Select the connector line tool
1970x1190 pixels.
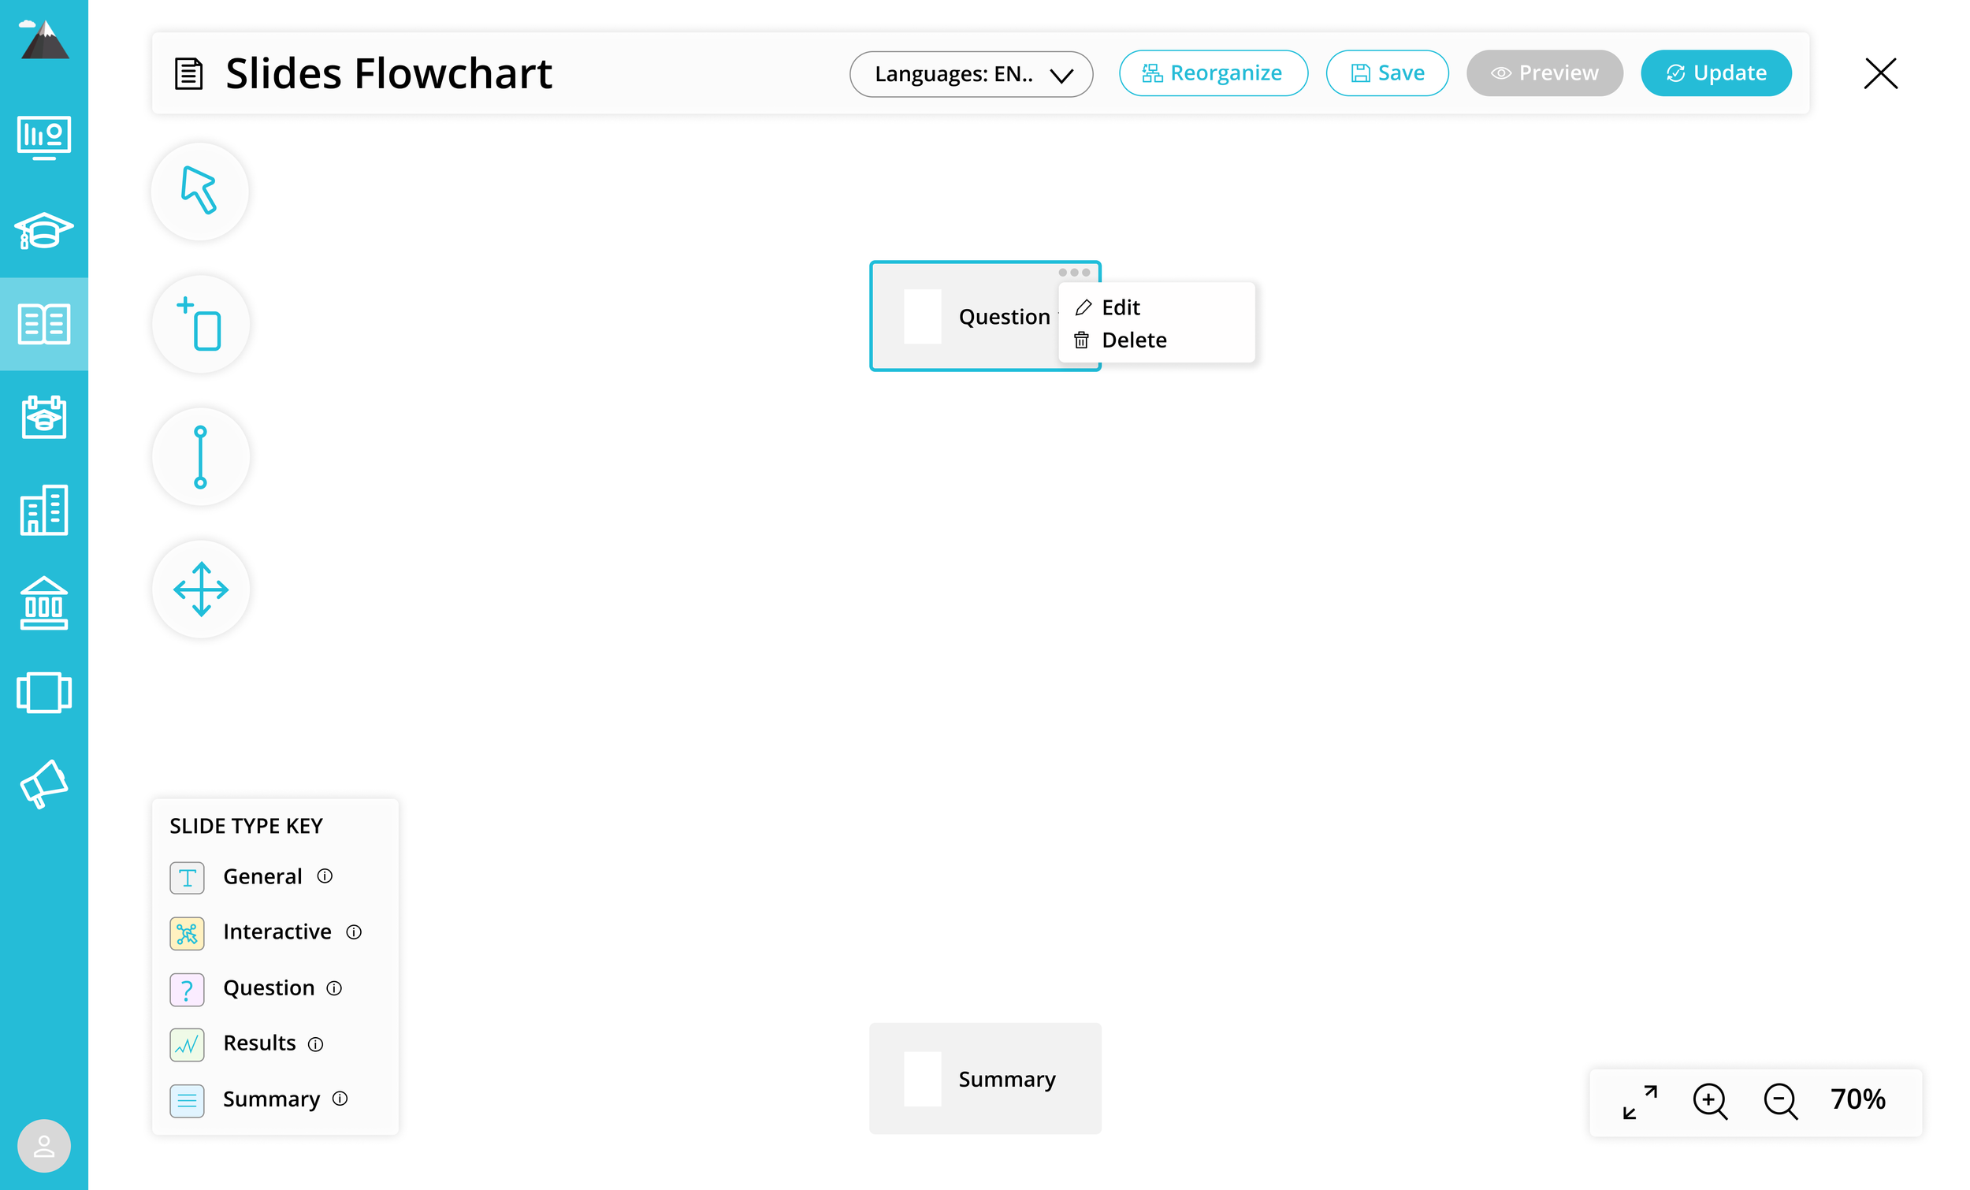pos(200,456)
